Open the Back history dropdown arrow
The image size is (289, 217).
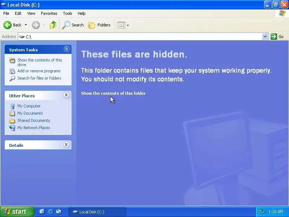point(26,25)
